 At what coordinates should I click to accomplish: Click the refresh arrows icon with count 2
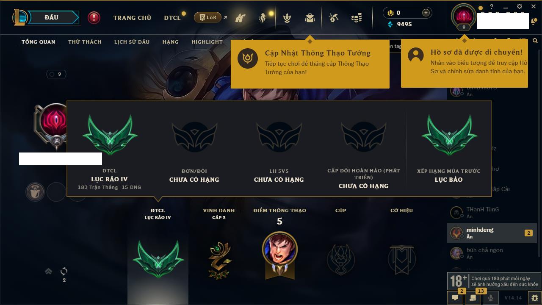(64, 271)
